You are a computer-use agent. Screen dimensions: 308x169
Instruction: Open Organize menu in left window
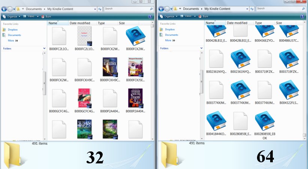12,17
